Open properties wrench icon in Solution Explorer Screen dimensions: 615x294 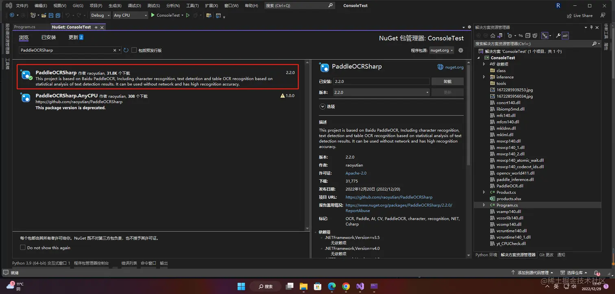(x=558, y=36)
